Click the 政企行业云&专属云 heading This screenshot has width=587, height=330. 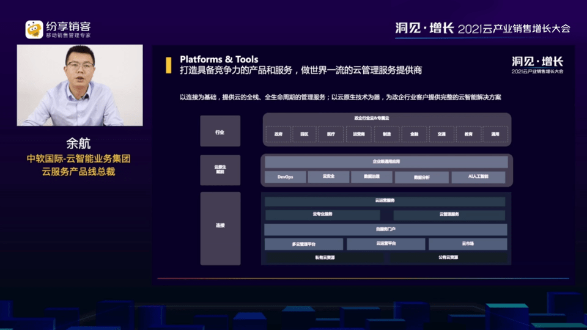(x=372, y=118)
